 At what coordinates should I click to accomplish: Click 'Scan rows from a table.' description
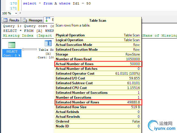click(73, 25)
